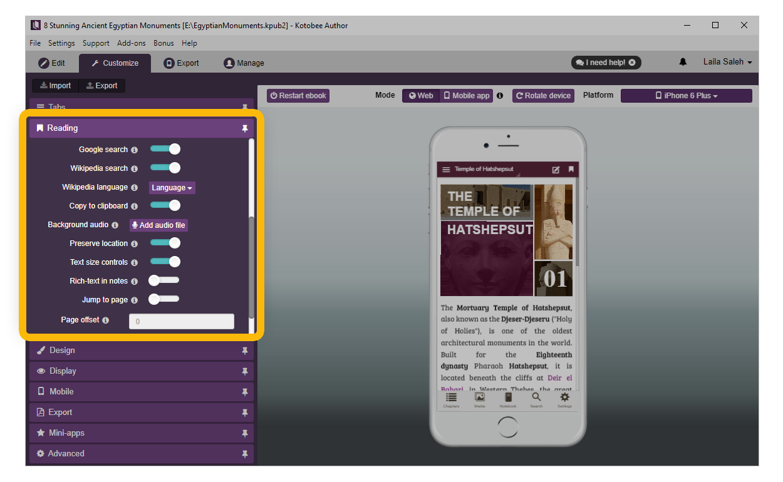783x482 pixels.
Task: Toggle Wikipedia search switch
Action: 165,168
